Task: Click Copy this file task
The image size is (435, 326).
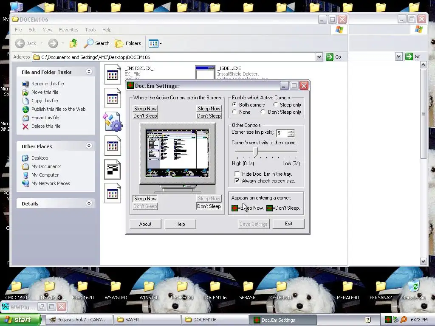Action: point(44,100)
